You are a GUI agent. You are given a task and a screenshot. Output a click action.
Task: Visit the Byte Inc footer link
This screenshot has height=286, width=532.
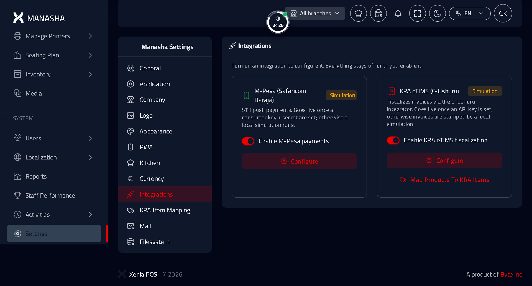pyautogui.click(x=511, y=274)
